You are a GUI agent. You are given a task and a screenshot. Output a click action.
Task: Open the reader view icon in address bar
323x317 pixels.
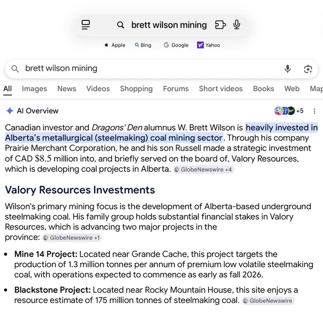pos(85,25)
